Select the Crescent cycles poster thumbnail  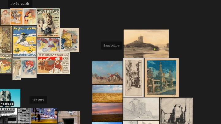tap(6, 64)
